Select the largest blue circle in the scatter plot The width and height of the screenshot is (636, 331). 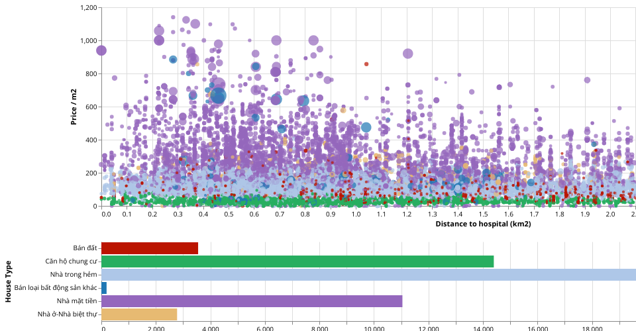tap(218, 96)
